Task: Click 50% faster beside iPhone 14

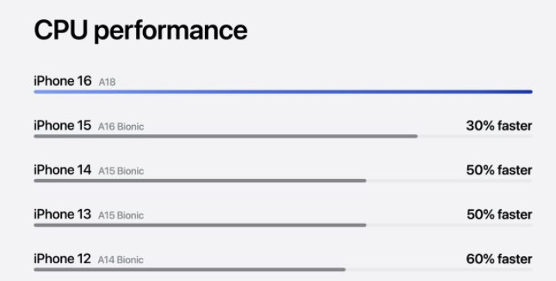Action: 500,171
